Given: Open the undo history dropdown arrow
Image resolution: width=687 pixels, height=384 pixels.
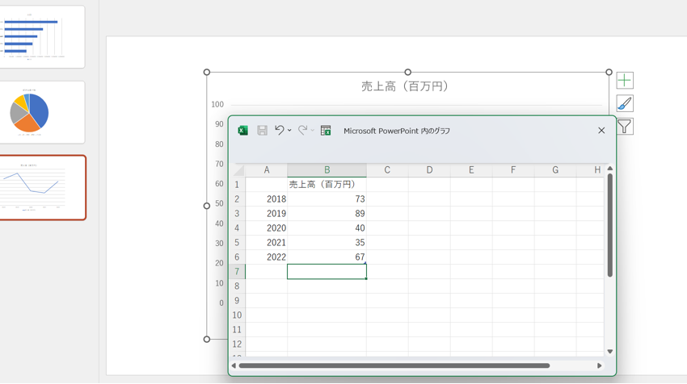Looking at the screenshot, I should [x=289, y=131].
